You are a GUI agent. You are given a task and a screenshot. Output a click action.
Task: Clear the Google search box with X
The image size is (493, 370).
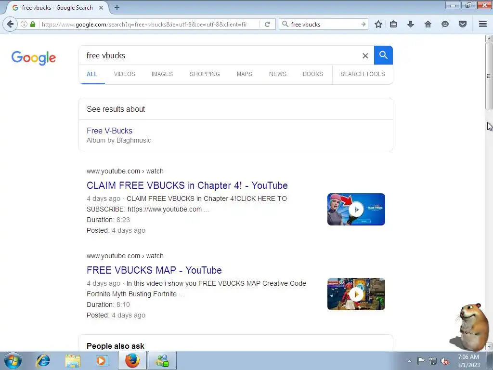click(365, 56)
